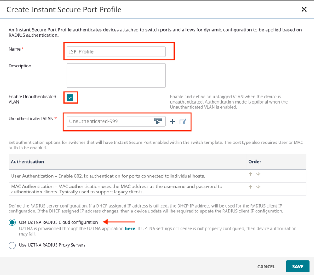This screenshot has height=275, width=314.
Task: Cancel profile creation
Action: pyautogui.click(x=266, y=266)
